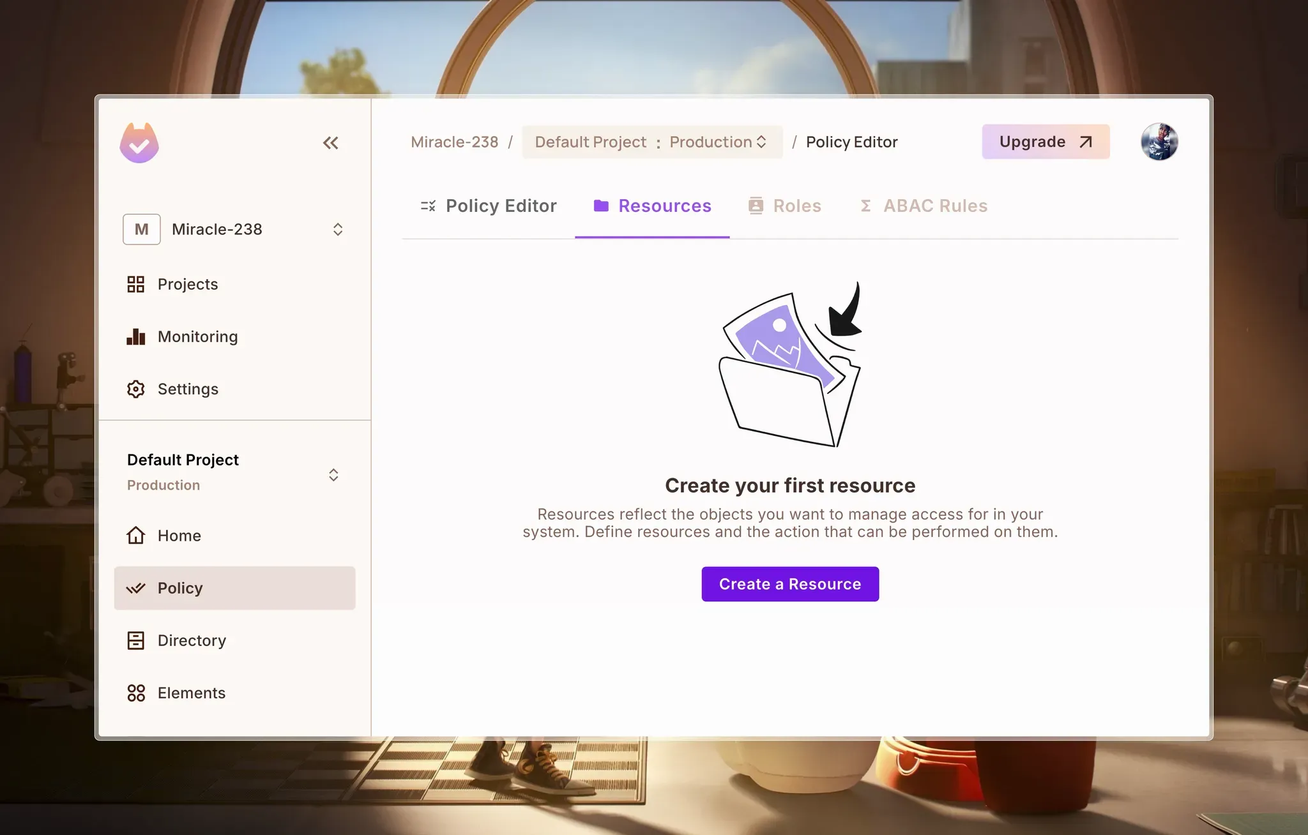
Task: Open Default Project : Production breadcrumb dropdown
Action: click(x=651, y=142)
